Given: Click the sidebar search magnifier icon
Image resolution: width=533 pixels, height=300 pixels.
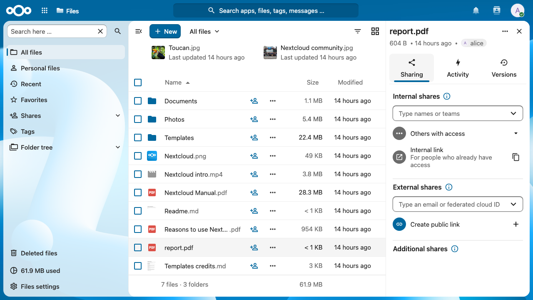Looking at the screenshot, I should [118, 31].
